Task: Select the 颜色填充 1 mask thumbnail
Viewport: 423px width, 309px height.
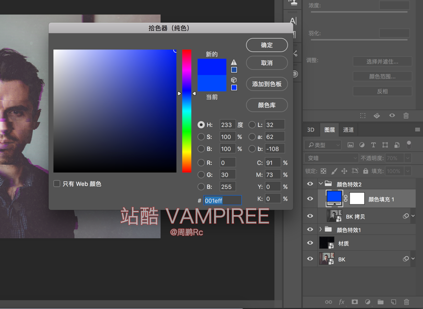Action: (357, 199)
